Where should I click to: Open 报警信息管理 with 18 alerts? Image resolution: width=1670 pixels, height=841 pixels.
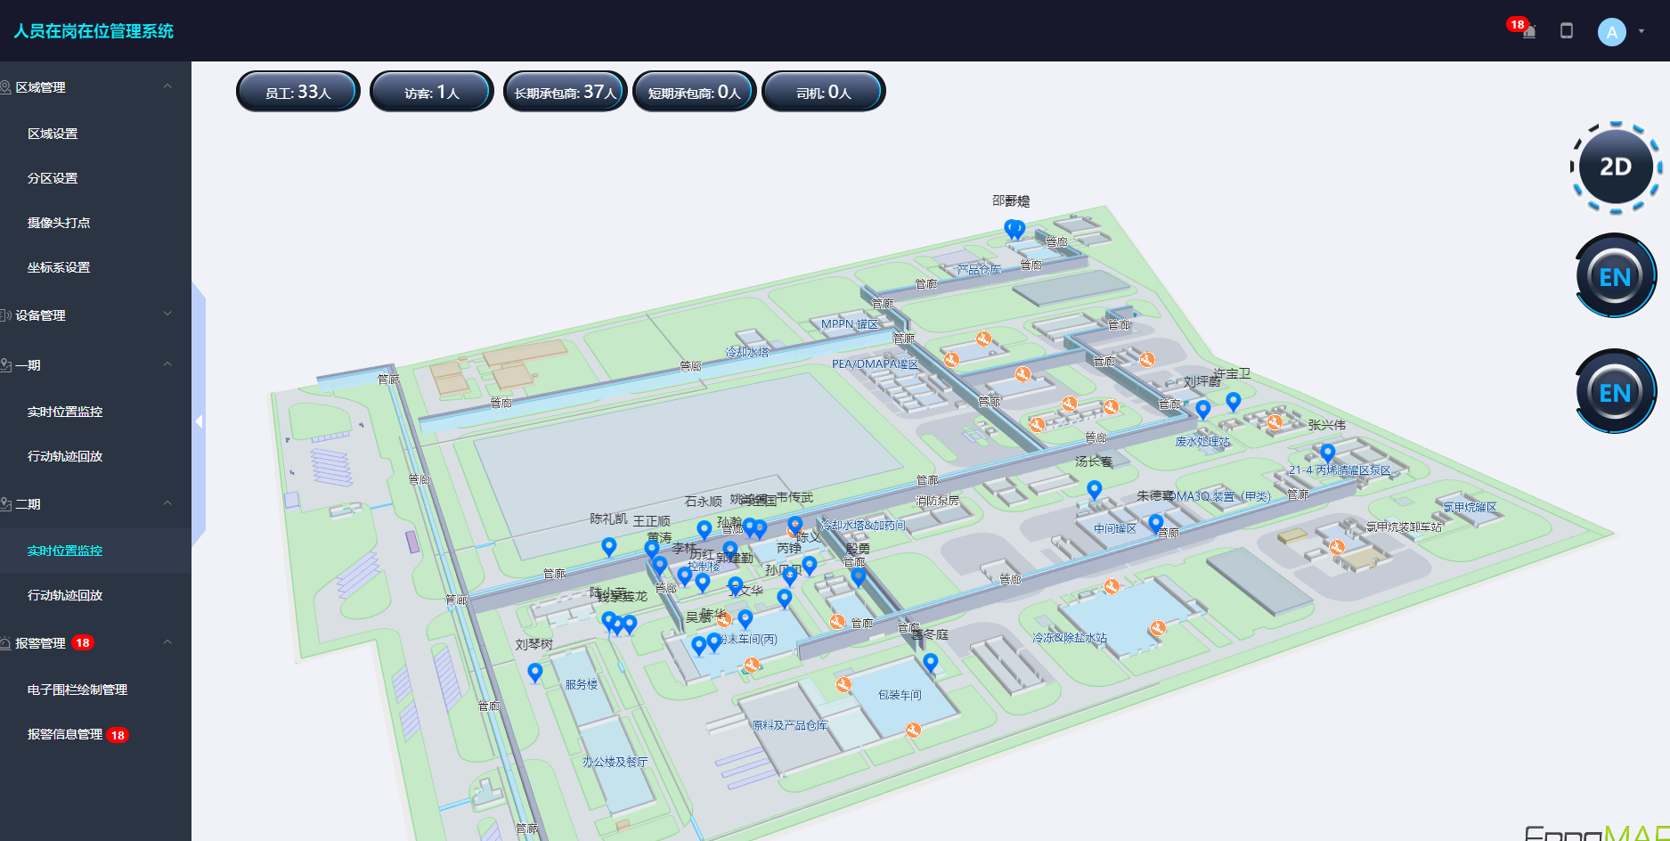point(65,735)
